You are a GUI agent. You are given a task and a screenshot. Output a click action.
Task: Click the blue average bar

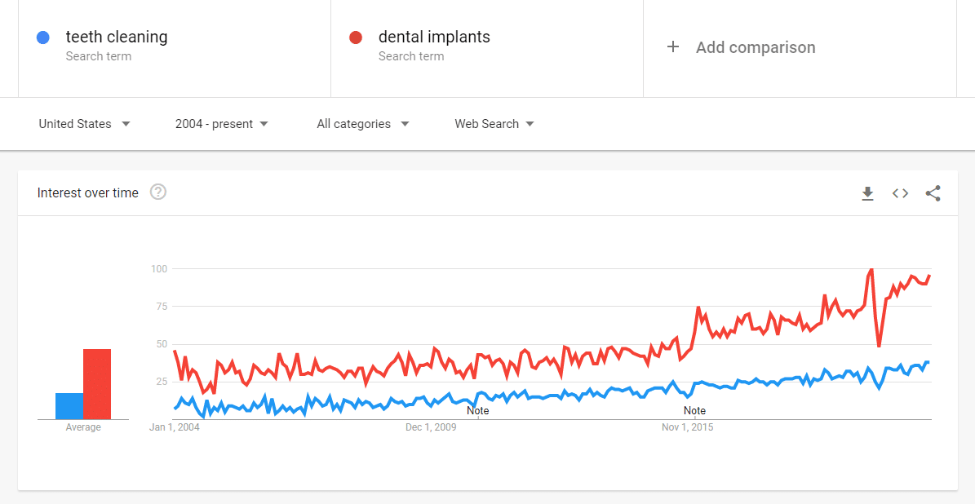point(69,405)
